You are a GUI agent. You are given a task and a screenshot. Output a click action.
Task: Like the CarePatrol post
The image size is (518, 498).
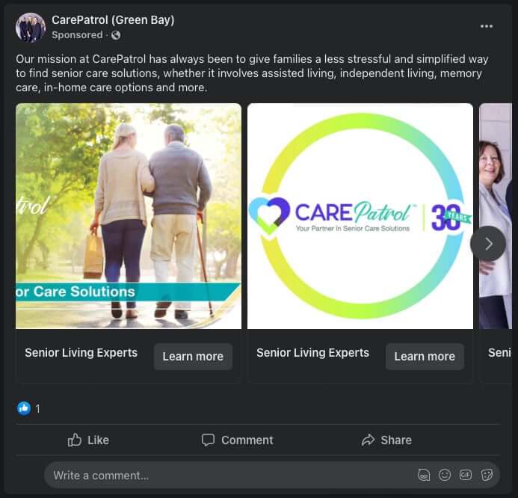(88, 440)
